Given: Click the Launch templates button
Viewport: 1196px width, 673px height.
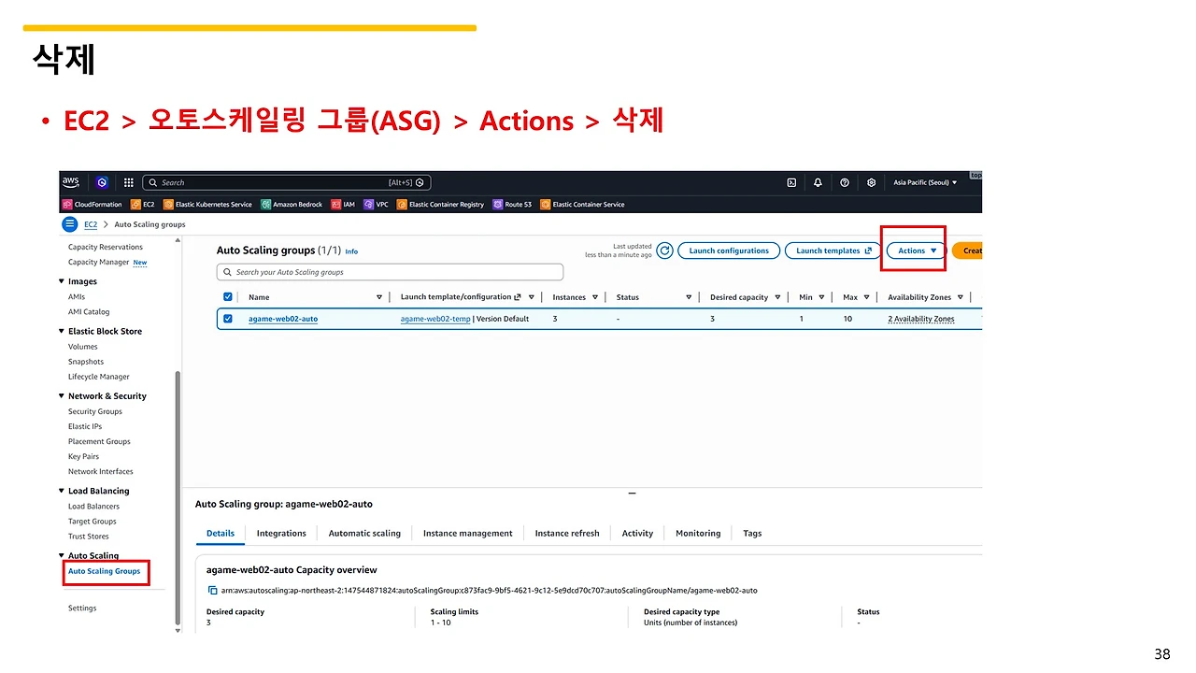Looking at the screenshot, I should coord(833,251).
